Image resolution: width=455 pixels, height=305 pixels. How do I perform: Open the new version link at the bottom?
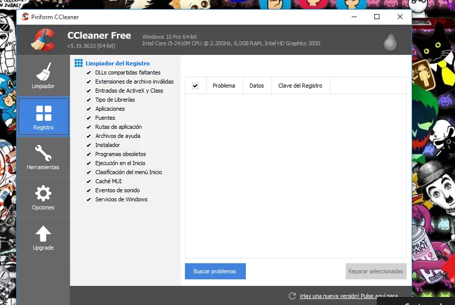click(x=347, y=296)
